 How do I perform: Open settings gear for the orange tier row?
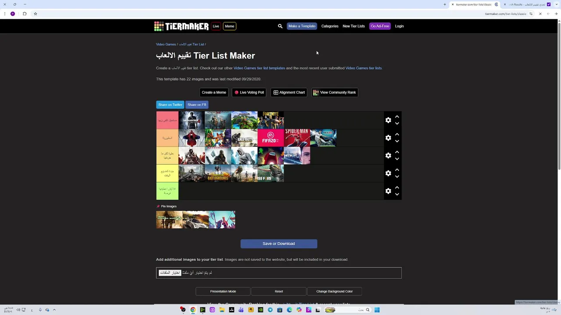coord(388,138)
